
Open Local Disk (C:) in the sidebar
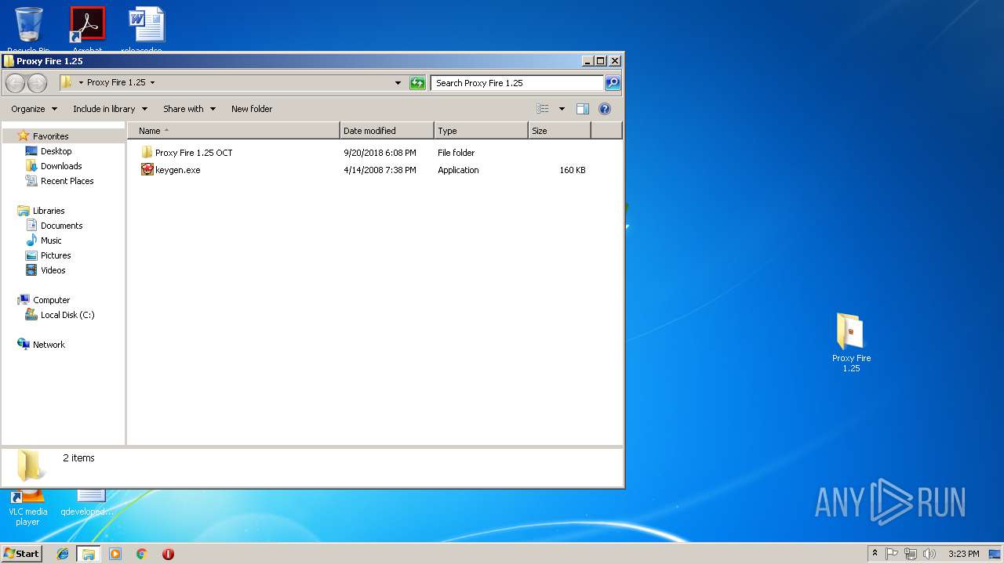67,315
